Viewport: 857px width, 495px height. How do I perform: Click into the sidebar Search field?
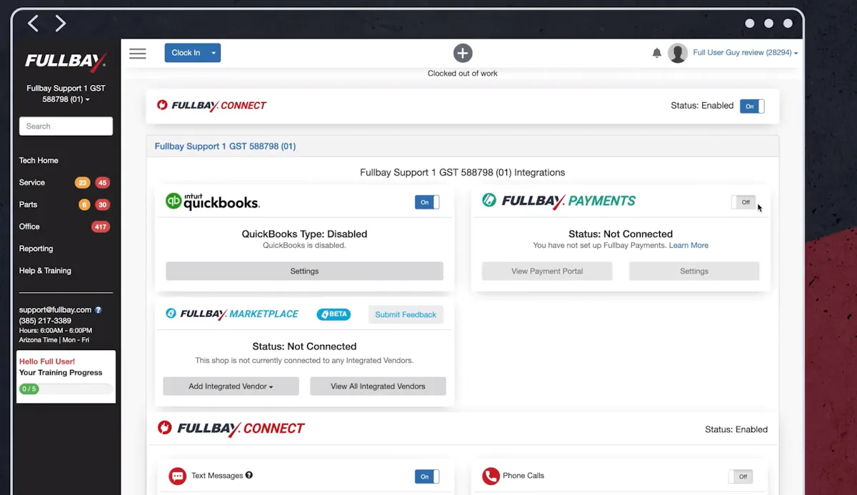pos(66,126)
